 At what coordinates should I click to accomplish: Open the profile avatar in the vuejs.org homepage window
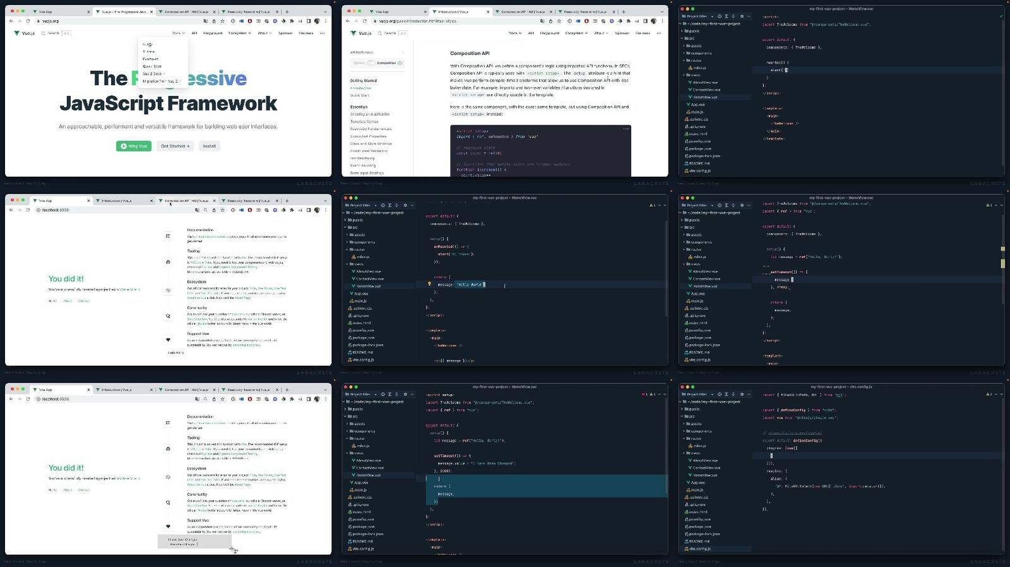pos(318,21)
